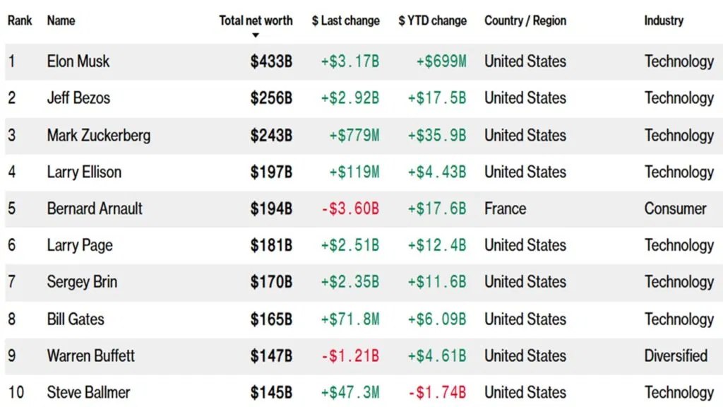Click the sort arrow under Total net worth
Viewport: 723px width, 407px height.
tap(256, 35)
